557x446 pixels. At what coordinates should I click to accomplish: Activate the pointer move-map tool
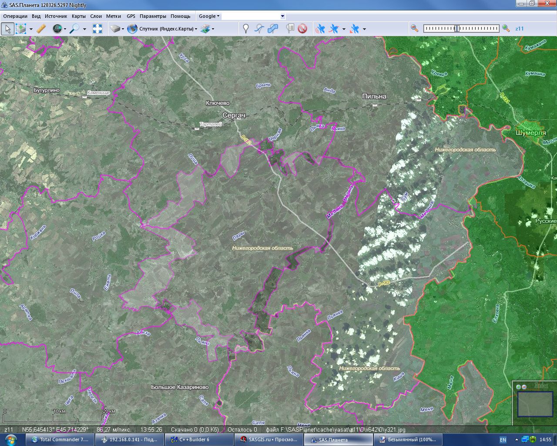[7, 29]
